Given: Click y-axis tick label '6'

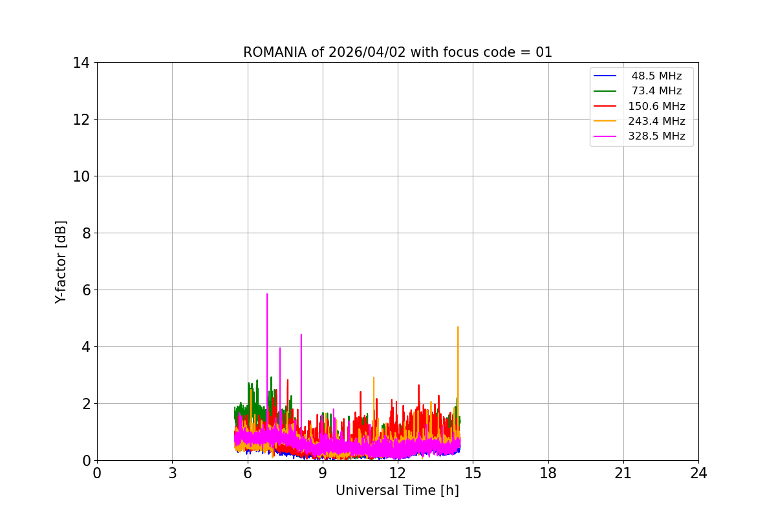Looking at the screenshot, I should click(85, 290).
